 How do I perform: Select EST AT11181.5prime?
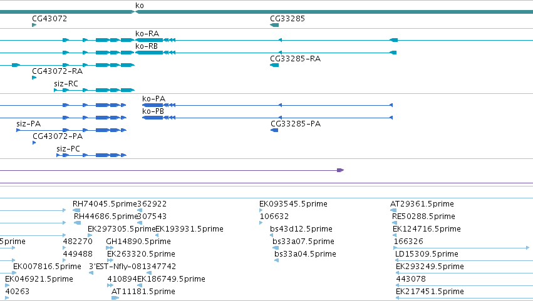[143, 292]
